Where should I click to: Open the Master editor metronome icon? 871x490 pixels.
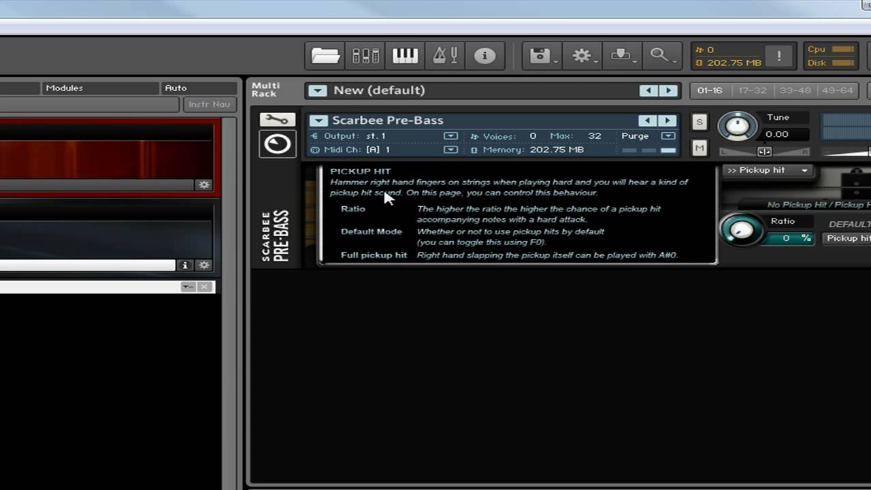coord(445,56)
